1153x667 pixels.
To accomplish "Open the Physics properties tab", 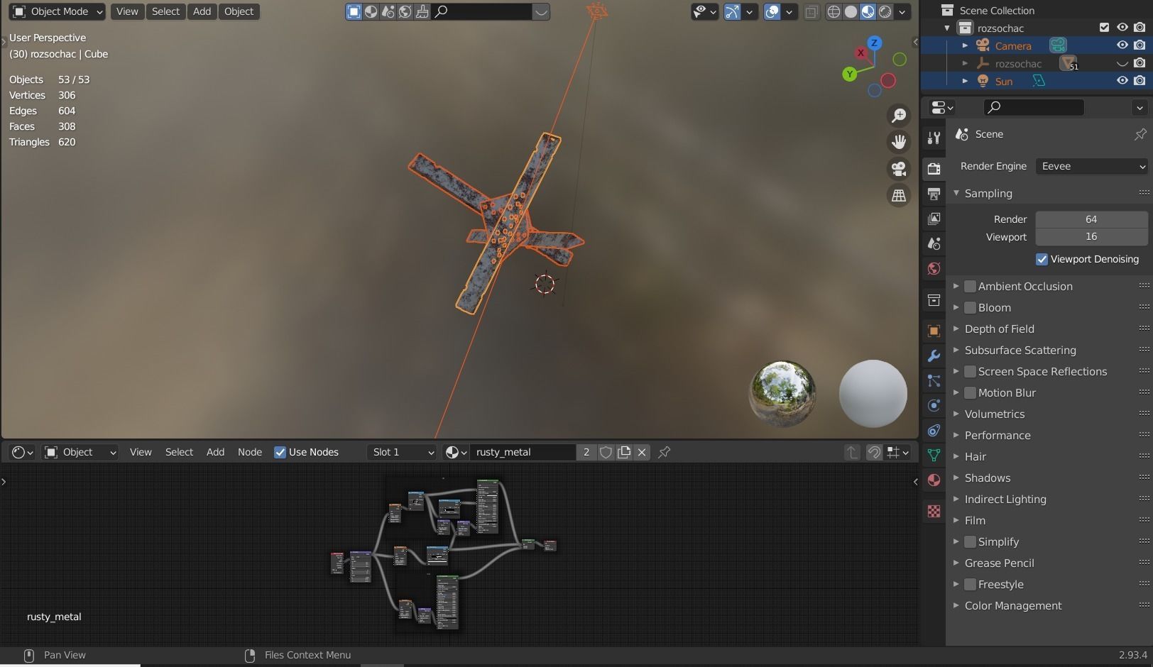I will (x=934, y=405).
